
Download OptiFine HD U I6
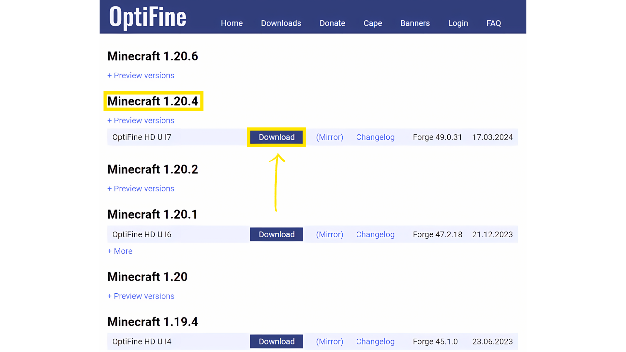pos(276,234)
